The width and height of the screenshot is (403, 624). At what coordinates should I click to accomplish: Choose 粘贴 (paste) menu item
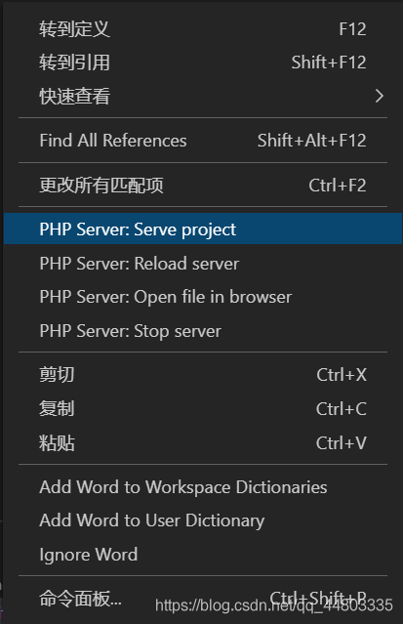tap(203, 443)
